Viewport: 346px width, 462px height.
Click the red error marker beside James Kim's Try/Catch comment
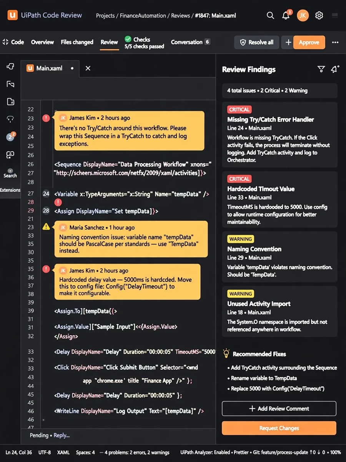[x=46, y=118]
